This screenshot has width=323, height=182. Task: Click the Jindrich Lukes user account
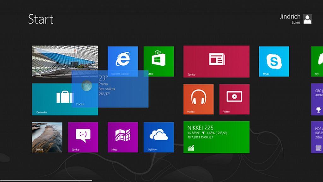[x=296, y=19]
